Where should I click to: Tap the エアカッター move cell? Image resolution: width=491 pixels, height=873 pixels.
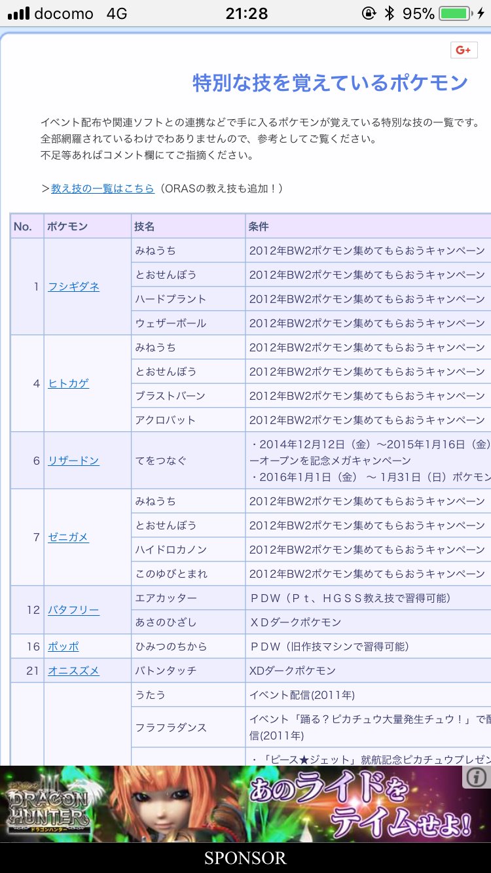point(188,598)
